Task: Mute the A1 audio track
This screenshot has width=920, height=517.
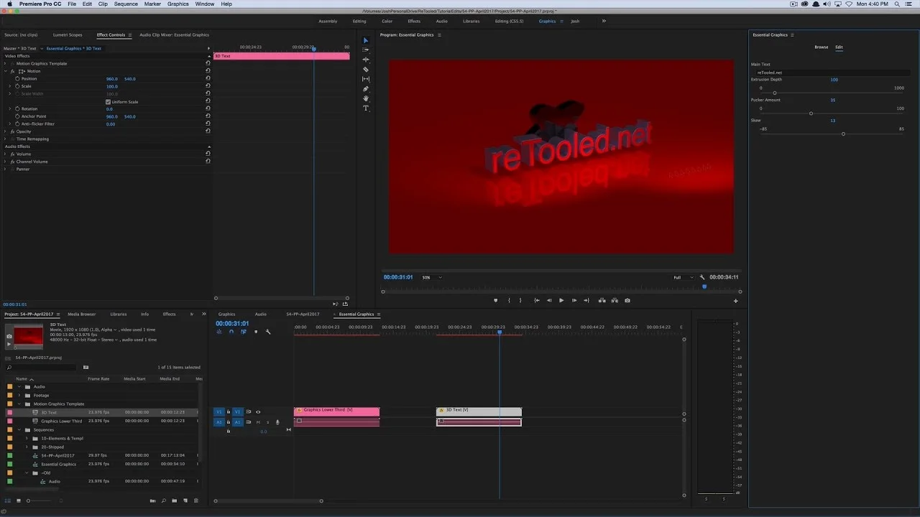Action: 258,422
